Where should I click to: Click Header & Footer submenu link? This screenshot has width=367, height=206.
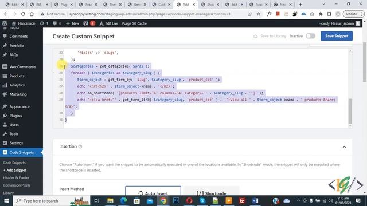click(x=16, y=177)
